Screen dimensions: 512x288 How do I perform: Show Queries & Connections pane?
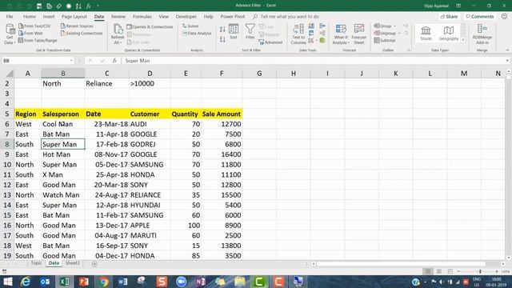coord(150,26)
